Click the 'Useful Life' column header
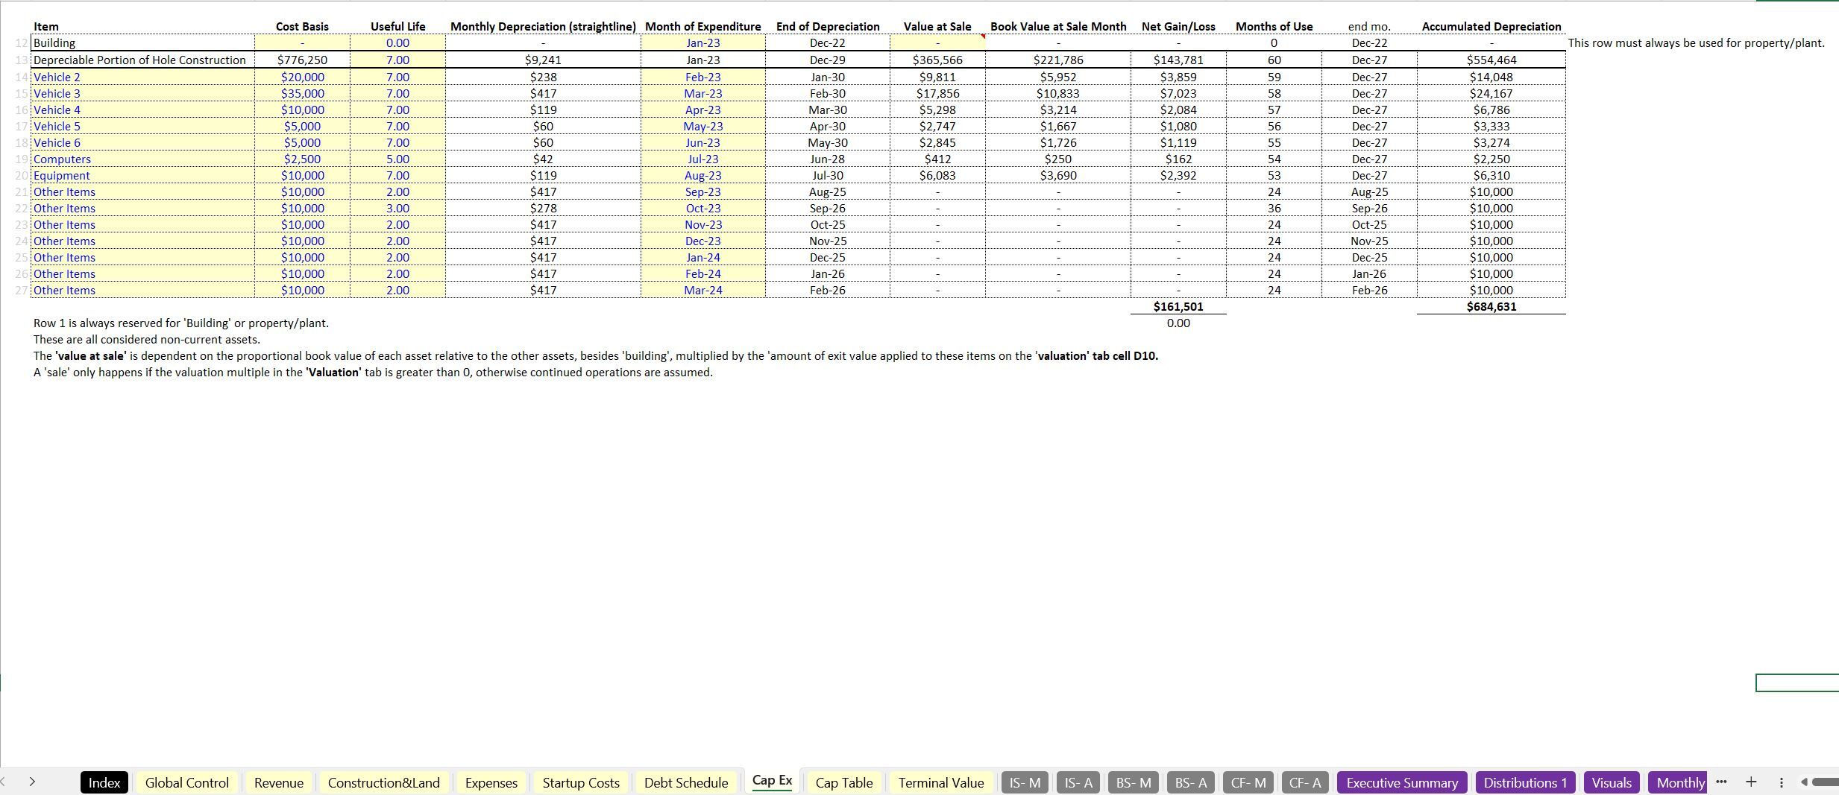Viewport: 1839px width, 795px height. (x=397, y=26)
